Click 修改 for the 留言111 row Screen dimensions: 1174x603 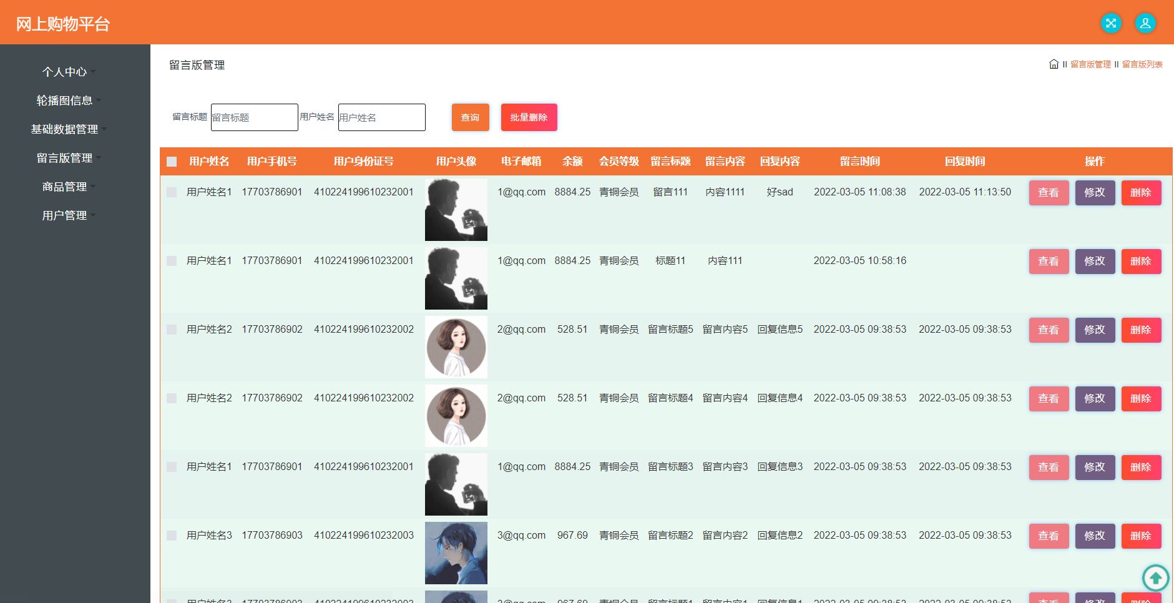point(1095,192)
